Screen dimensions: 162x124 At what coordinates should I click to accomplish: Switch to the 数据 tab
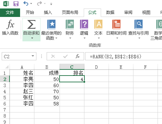tap(110, 13)
